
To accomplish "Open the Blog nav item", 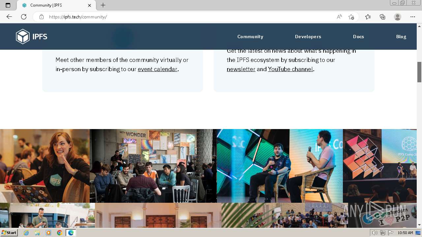I will [x=401, y=37].
